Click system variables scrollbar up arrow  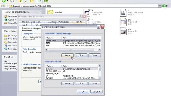[x=99, y=66]
